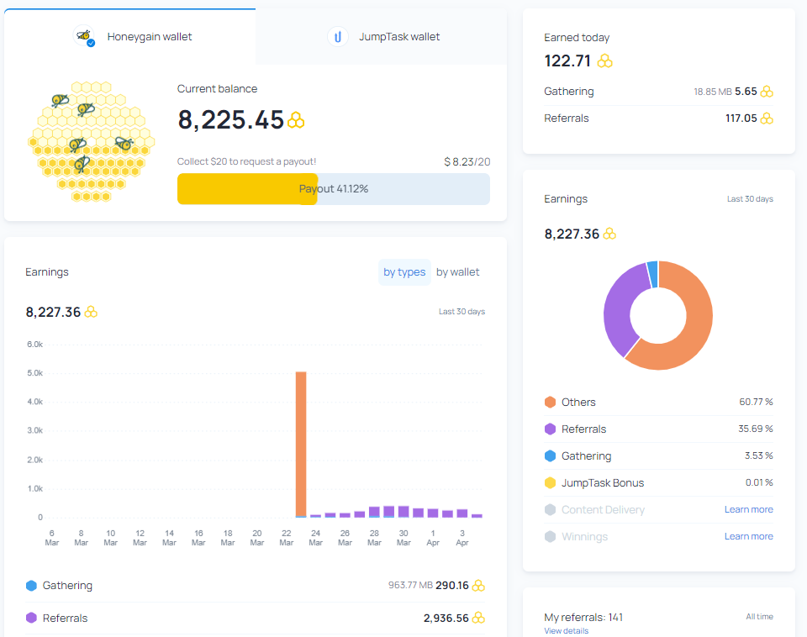Click honeycomb credit icon beside current balance
The height and width of the screenshot is (637, 807).
(x=296, y=120)
